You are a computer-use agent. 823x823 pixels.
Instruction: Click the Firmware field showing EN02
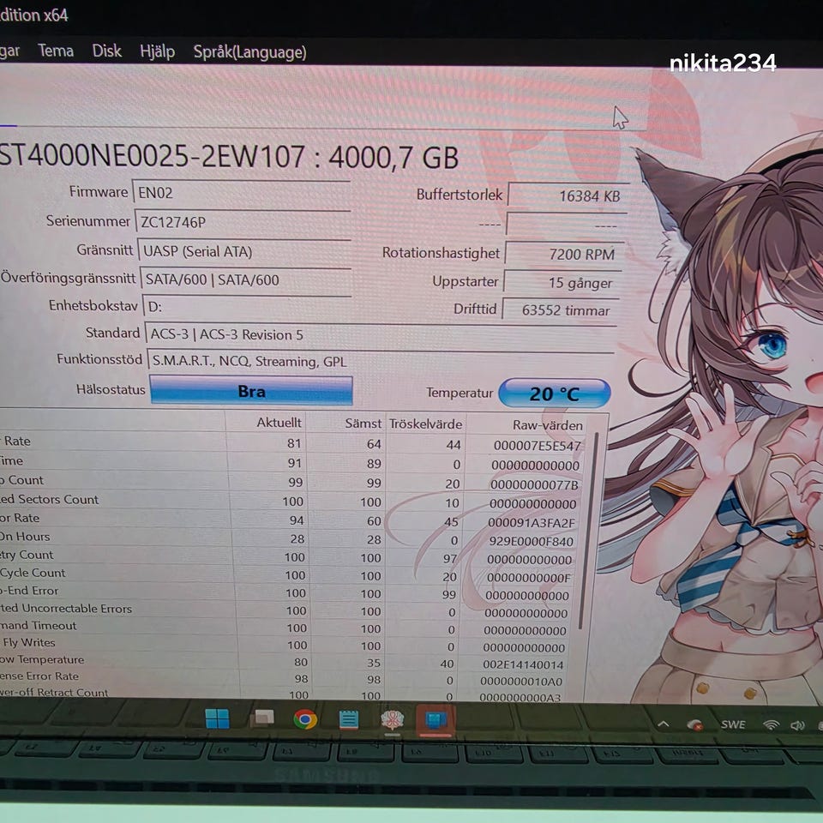point(242,193)
